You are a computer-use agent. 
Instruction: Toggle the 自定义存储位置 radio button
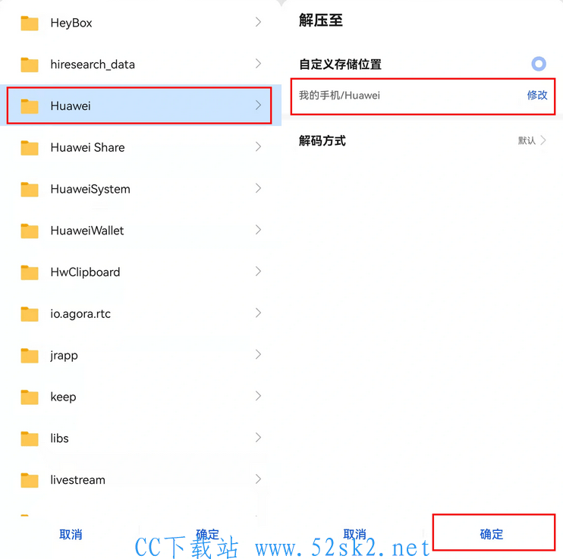coord(539,64)
